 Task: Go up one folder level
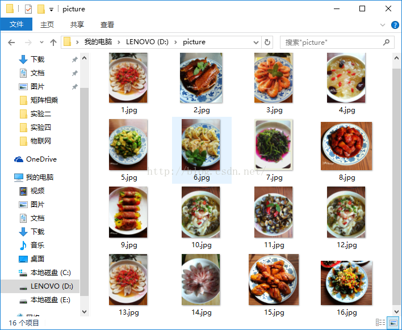point(53,42)
